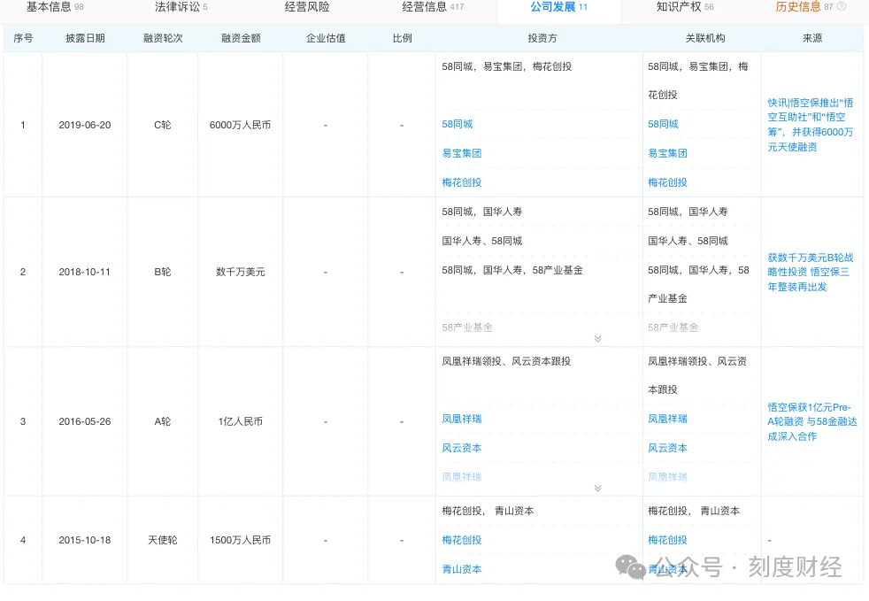This screenshot has width=869, height=601.
Task: Select the 来源 column header
Action: click(x=811, y=38)
